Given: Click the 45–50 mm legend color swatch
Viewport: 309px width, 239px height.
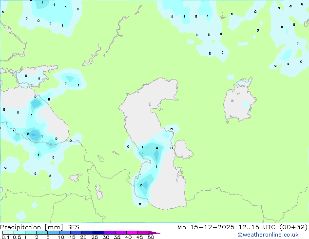Looking at the screenshot, I should click(143, 233).
